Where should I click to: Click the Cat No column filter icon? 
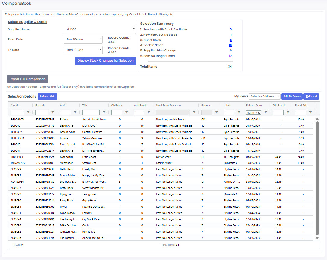coord(28,112)
